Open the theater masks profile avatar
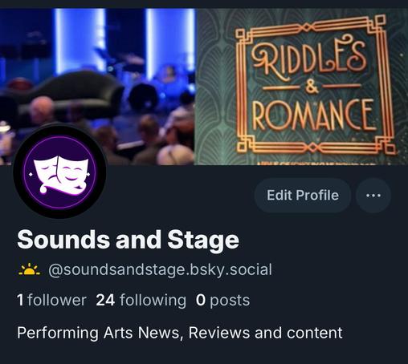408x364 pixels. click(x=59, y=172)
